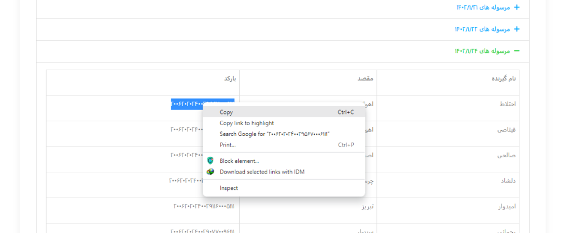Click the Block element shield icon
This screenshot has height=233, width=575.
[211, 161]
